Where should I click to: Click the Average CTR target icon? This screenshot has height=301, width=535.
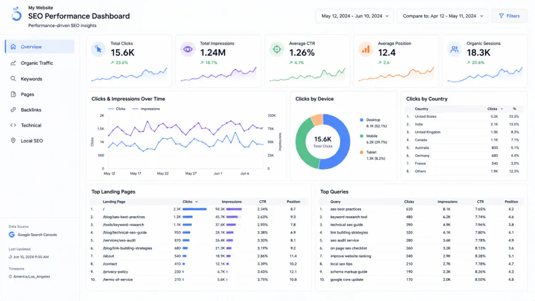click(277, 49)
